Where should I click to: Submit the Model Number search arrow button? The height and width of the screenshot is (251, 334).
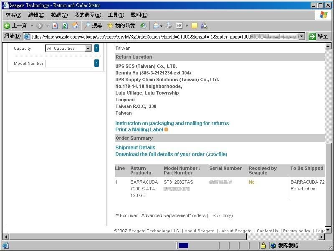click(x=96, y=63)
